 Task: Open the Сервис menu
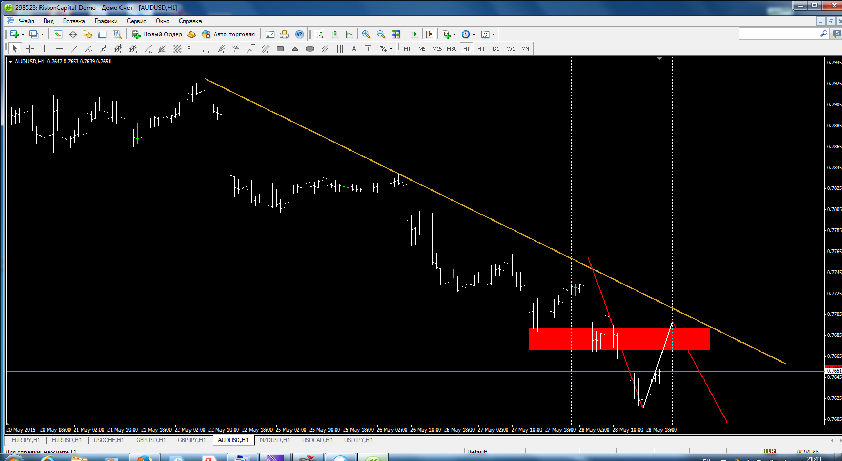pos(136,21)
